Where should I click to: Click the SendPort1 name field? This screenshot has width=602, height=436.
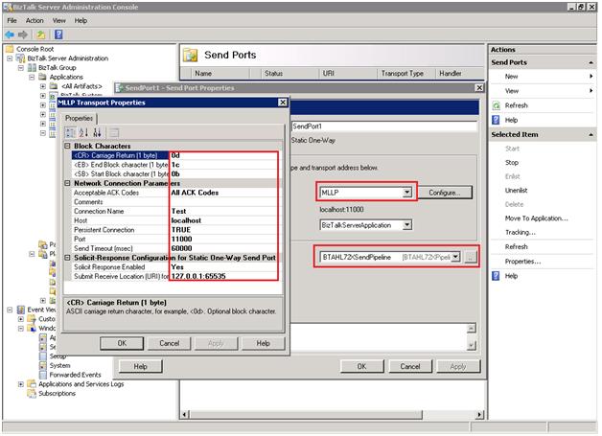pyautogui.click(x=384, y=126)
